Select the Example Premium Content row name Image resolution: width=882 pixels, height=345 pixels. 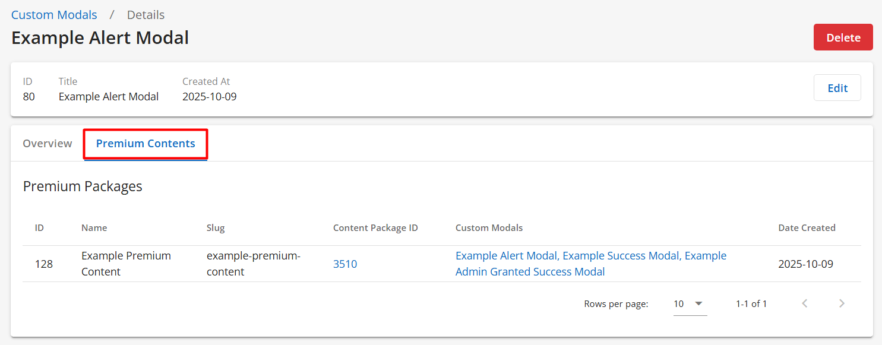pos(126,264)
